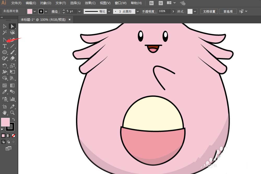This screenshot has height=174, width=261.
Task: Select the Gradient tool
Action: point(13,85)
